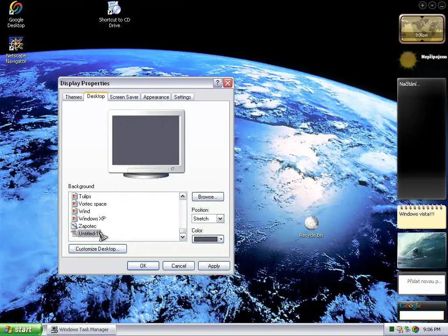Click the sidebar add gadget plus icon
The image size is (448, 336).
click(x=423, y=5)
